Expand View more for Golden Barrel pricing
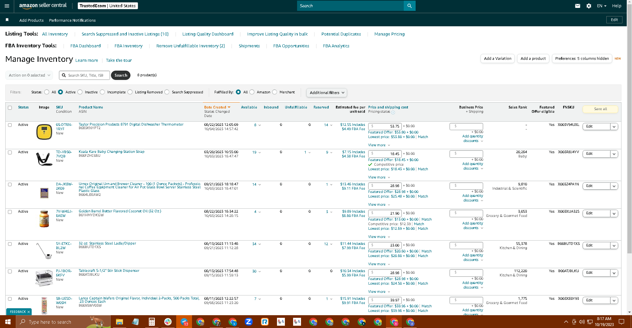632x328 pixels. pos(379,237)
